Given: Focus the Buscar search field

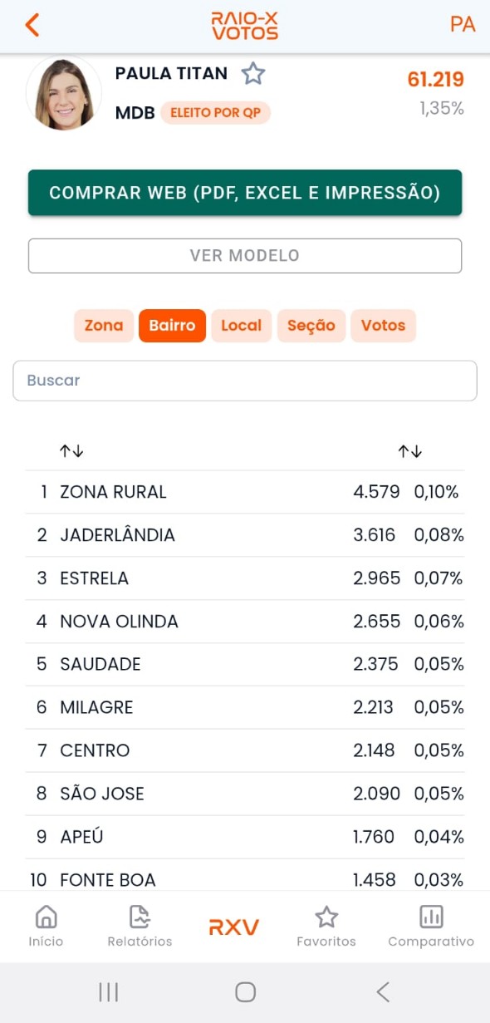Looking at the screenshot, I should [x=245, y=381].
